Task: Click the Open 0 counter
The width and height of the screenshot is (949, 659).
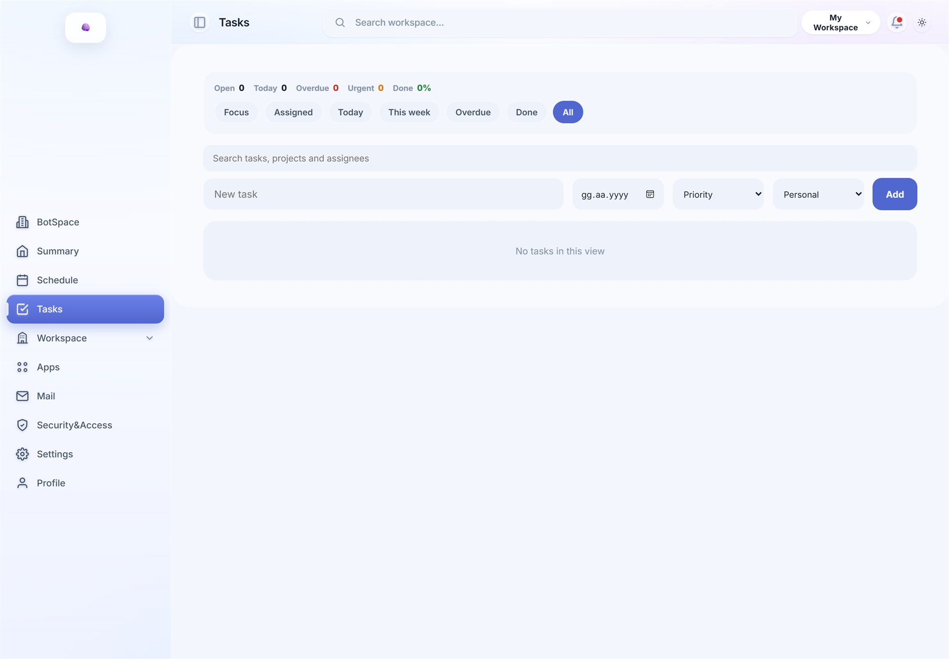Action: coord(229,88)
